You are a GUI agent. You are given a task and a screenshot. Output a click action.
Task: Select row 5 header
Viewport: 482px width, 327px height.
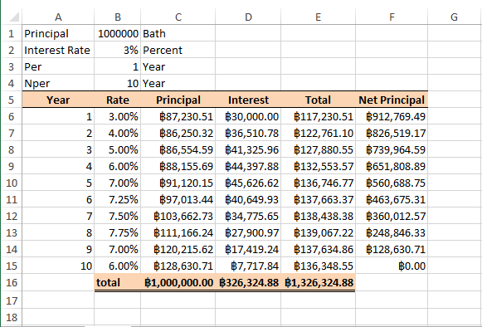(x=12, y=100)
